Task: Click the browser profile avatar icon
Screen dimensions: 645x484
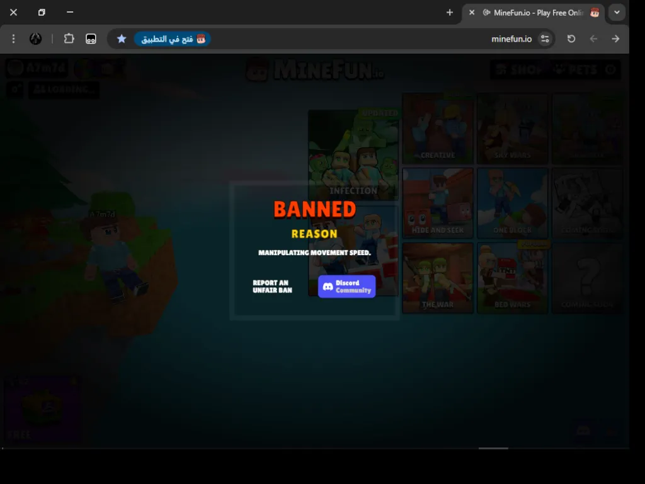Action: tap(36, 38)
